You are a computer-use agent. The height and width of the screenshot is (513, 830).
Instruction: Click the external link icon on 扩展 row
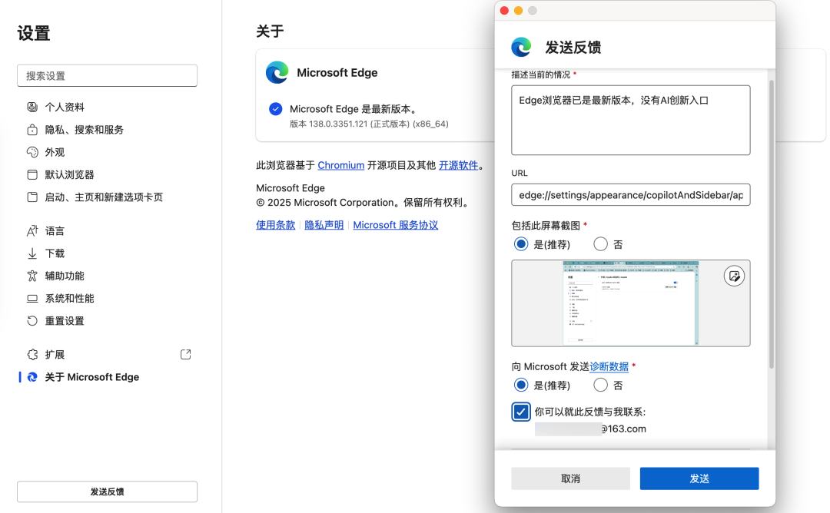[x=186, y=354]
